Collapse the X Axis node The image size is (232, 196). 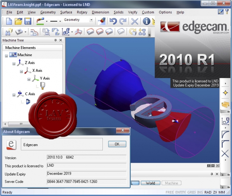coord(21,72)
